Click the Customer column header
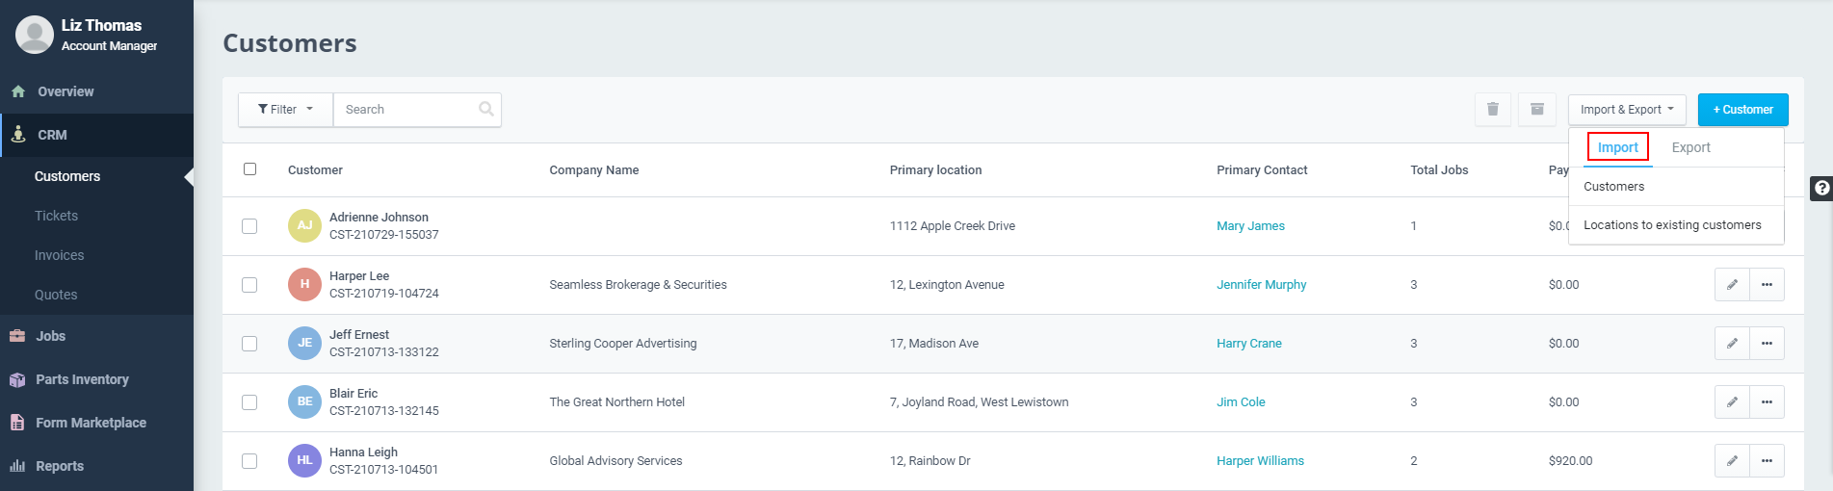 click(x=315, y=170)
